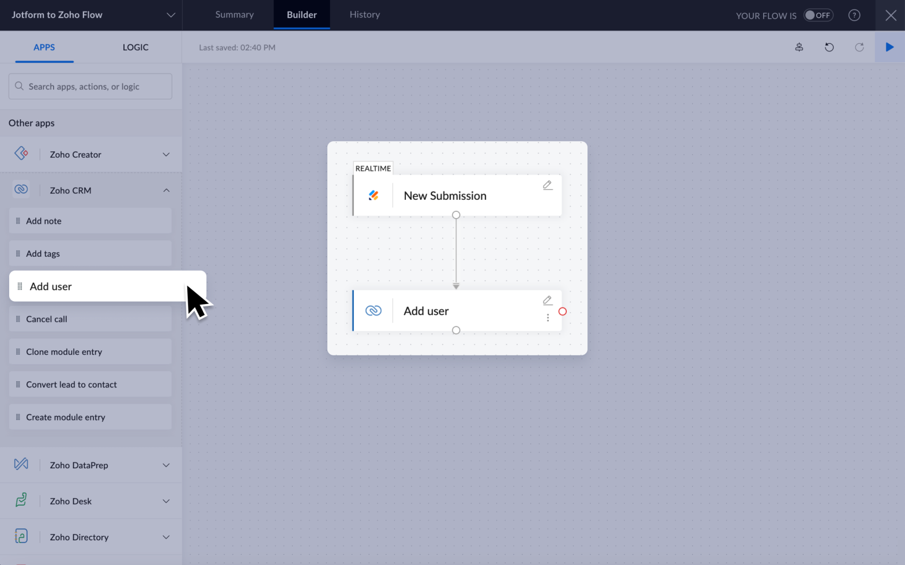The image size is (905, 565).
Task: Edit the New Submission trigger pencil icon
Action: pos(548,185)
